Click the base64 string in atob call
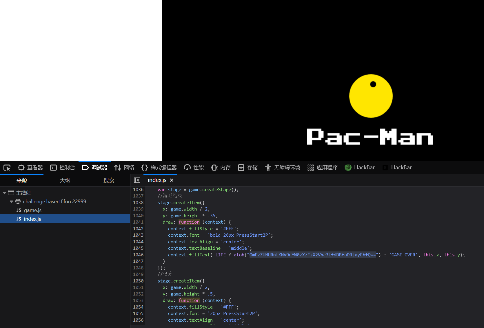This screenshot has height=328, width=484. [312, 255]
